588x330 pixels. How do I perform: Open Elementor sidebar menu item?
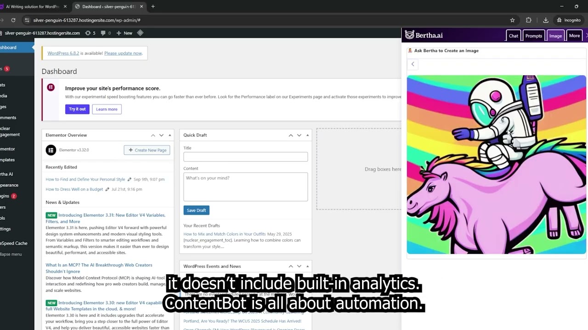17,149
